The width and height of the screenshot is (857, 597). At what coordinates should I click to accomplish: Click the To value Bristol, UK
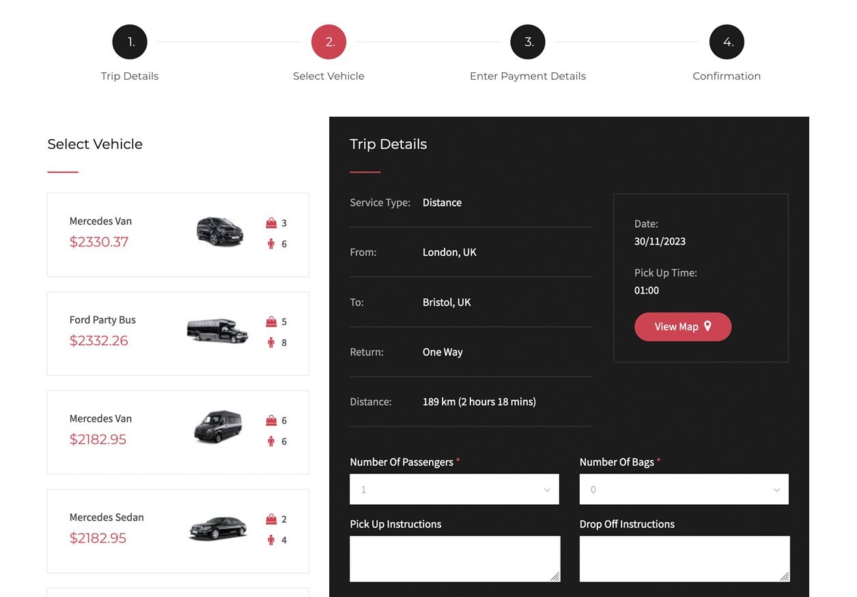(x=447, y=302)
